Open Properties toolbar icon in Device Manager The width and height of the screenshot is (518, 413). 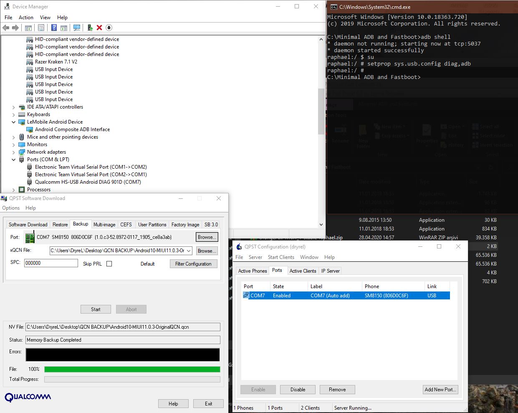point(41,28)
